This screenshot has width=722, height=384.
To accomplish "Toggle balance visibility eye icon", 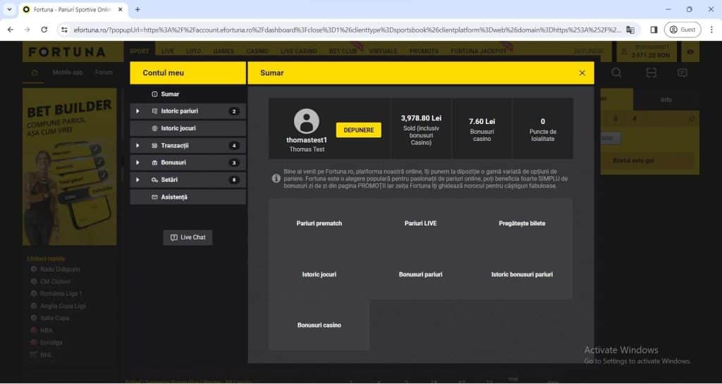I will click(x=690, y=52).
